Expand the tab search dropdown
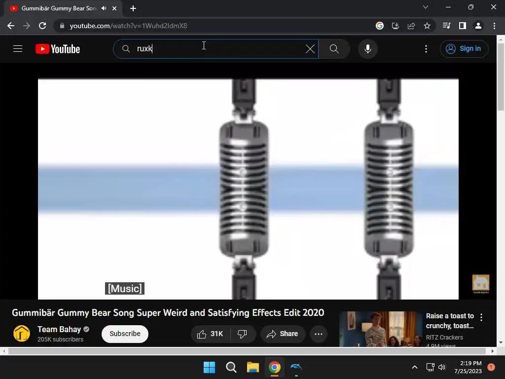This screenshot has width=505, height=379. [426, 7]
